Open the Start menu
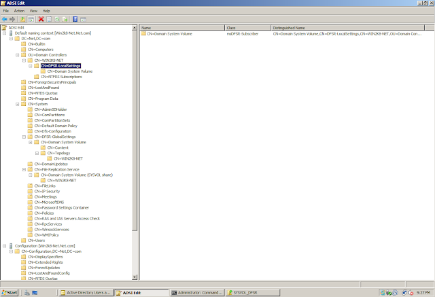The width and height of the screenshot is (435, 297). coord(10,292)
